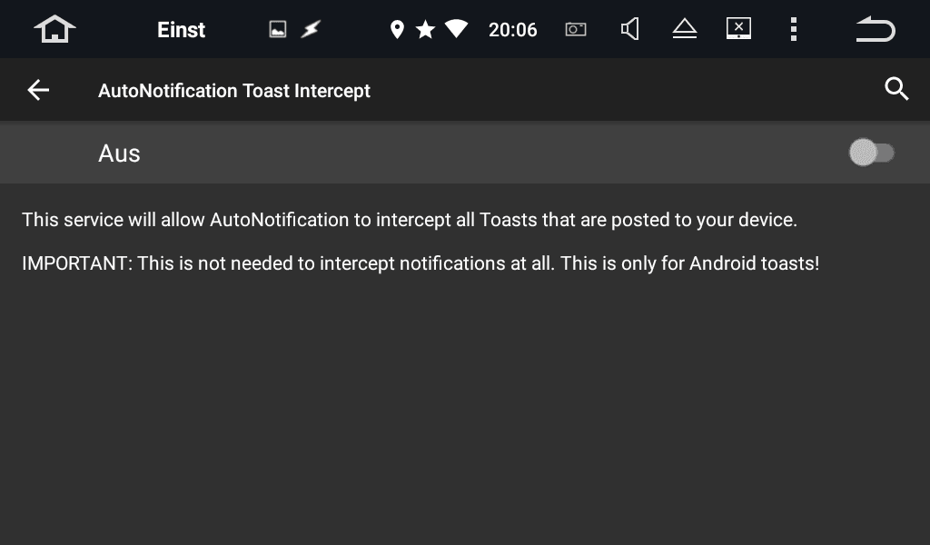Tap the home icon in the status bar
The width and height of the screenshot is (930, 545).
tap(54, 29)
